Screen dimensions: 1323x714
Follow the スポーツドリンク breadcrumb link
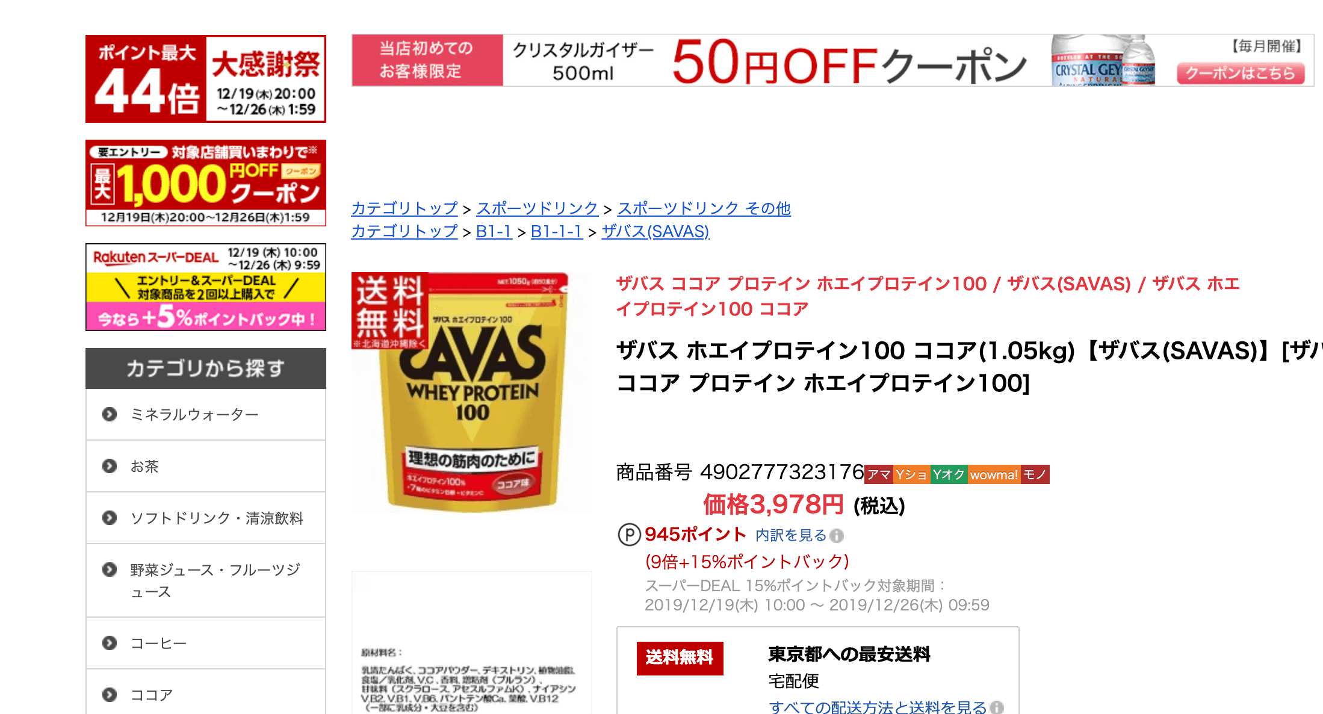537,208
